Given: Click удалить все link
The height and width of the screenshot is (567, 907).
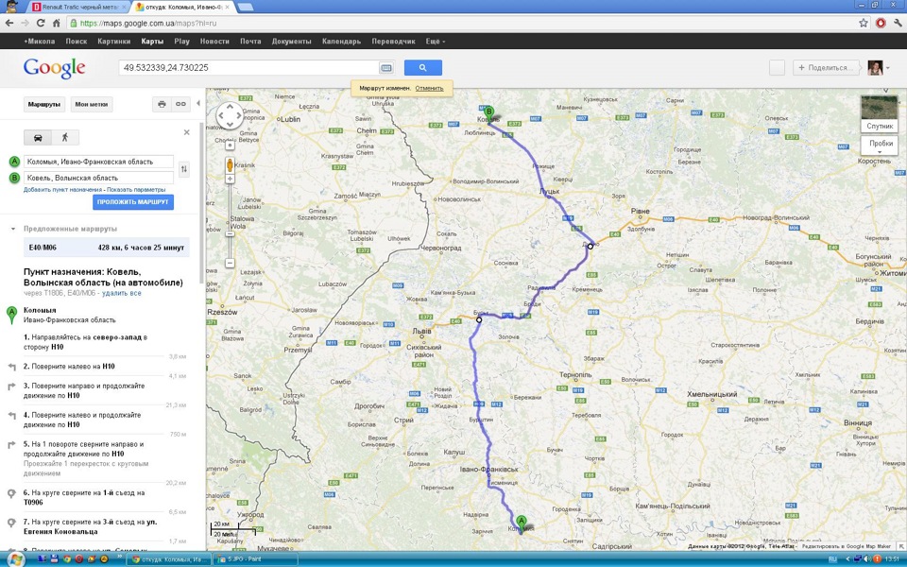Looking at the screenshot, I should point(122,293).
